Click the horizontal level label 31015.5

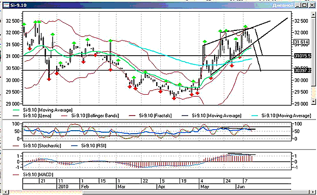pyautogui.click(x=303, y=56)
